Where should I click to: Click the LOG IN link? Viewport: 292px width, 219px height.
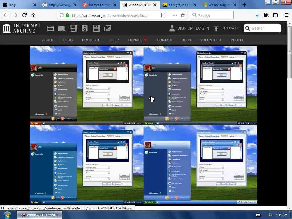202,28
